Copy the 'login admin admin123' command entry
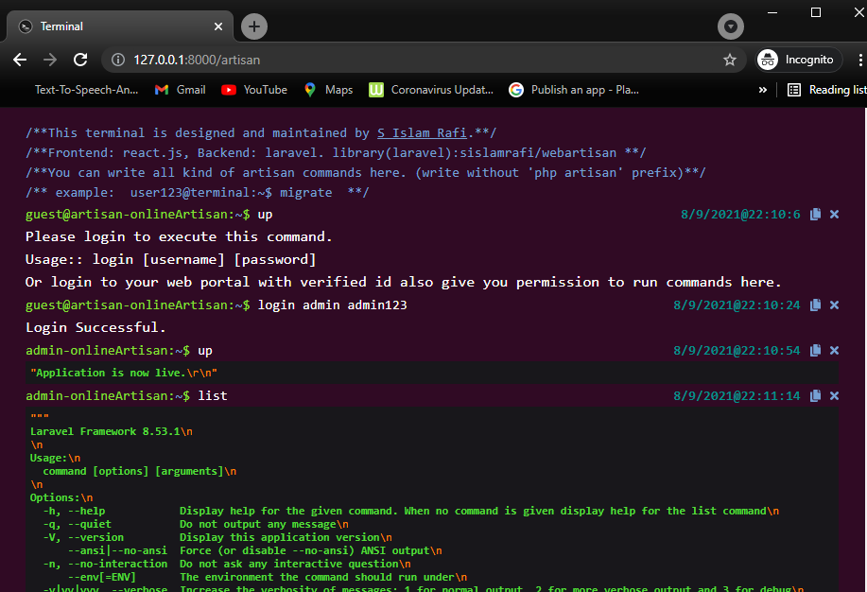Viewport: 867px width, 592px height. 815,305
